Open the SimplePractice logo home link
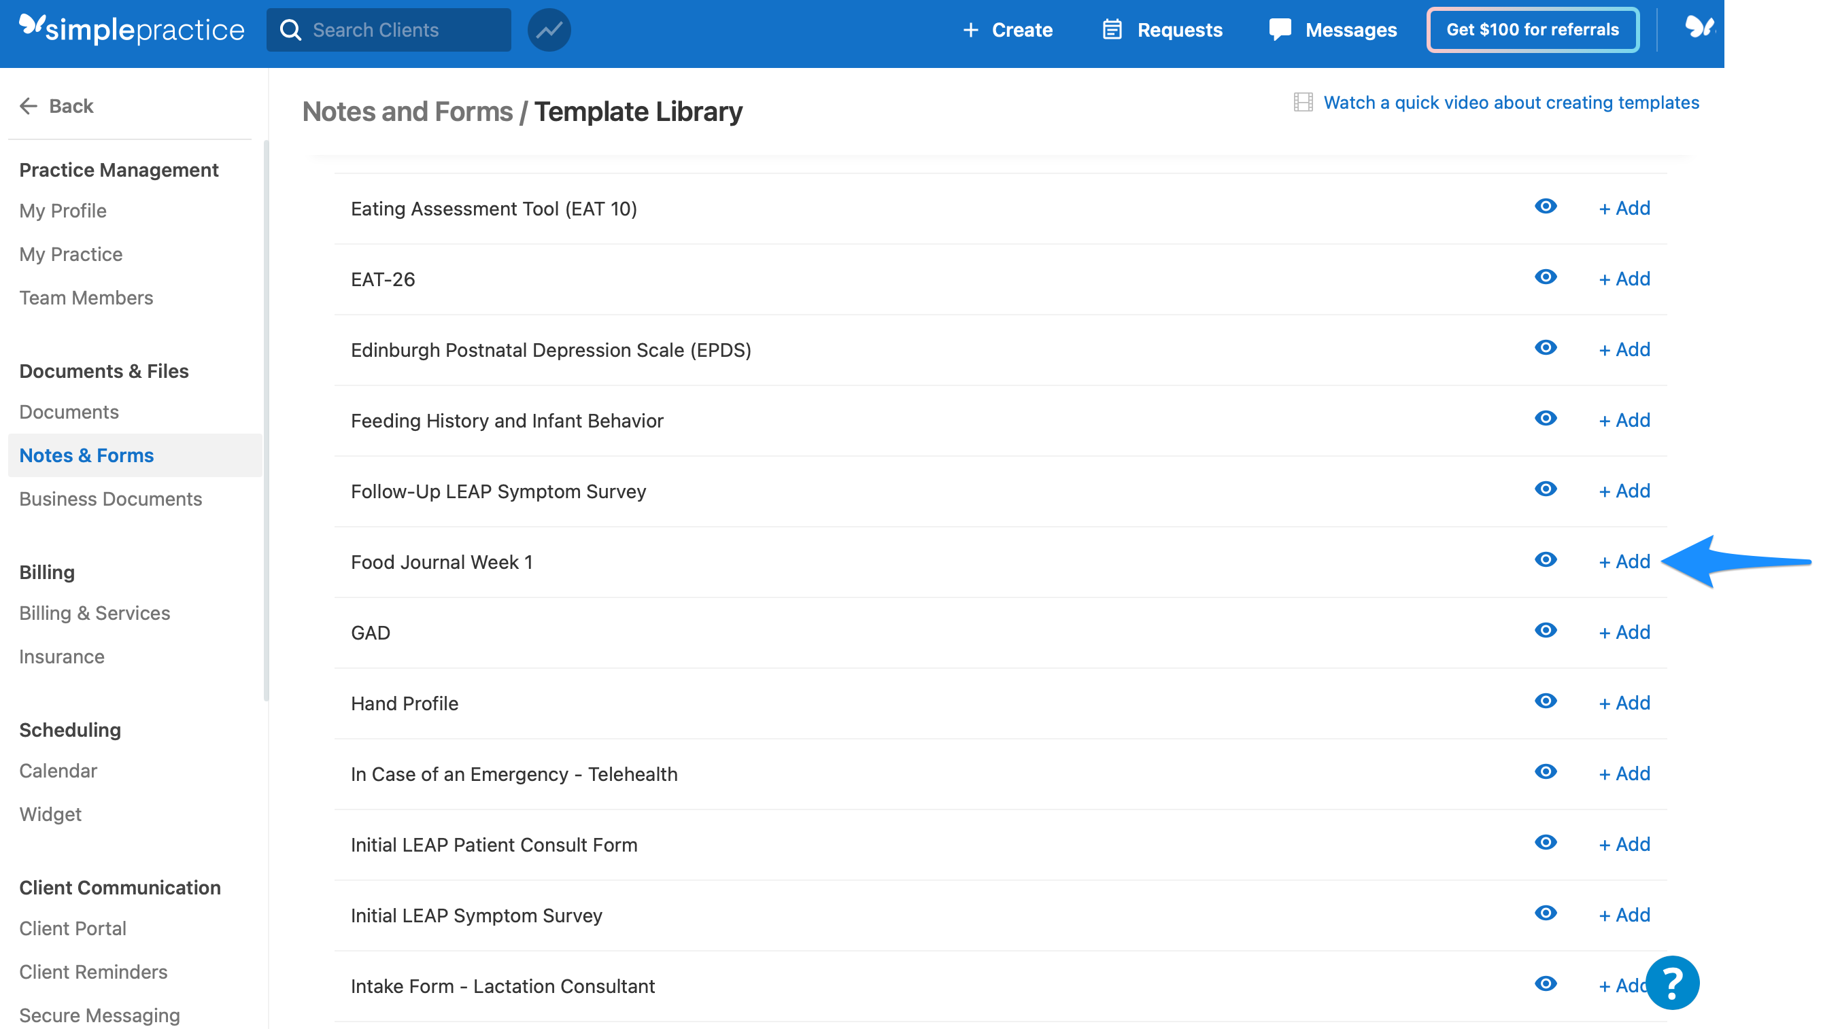The image size is (1840, 1029). pos(131,29)
